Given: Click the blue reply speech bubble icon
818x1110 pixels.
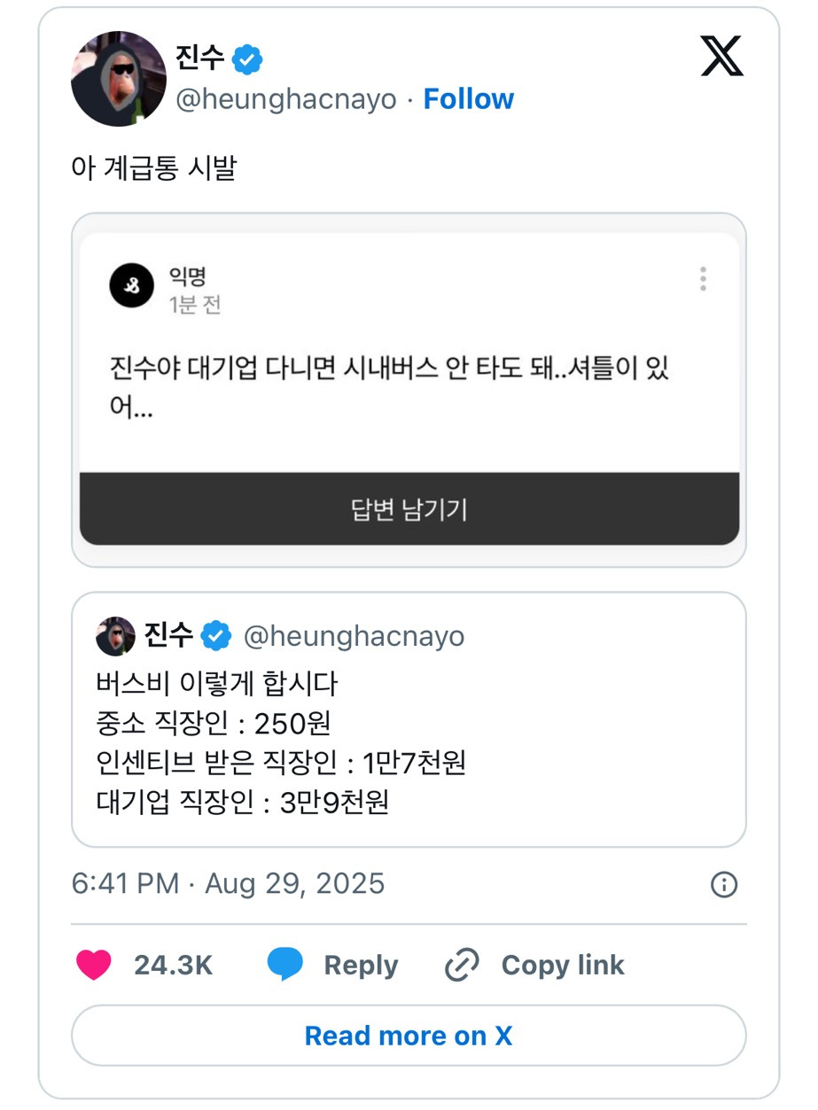Looking at the screenshot, I should (285, 965).
